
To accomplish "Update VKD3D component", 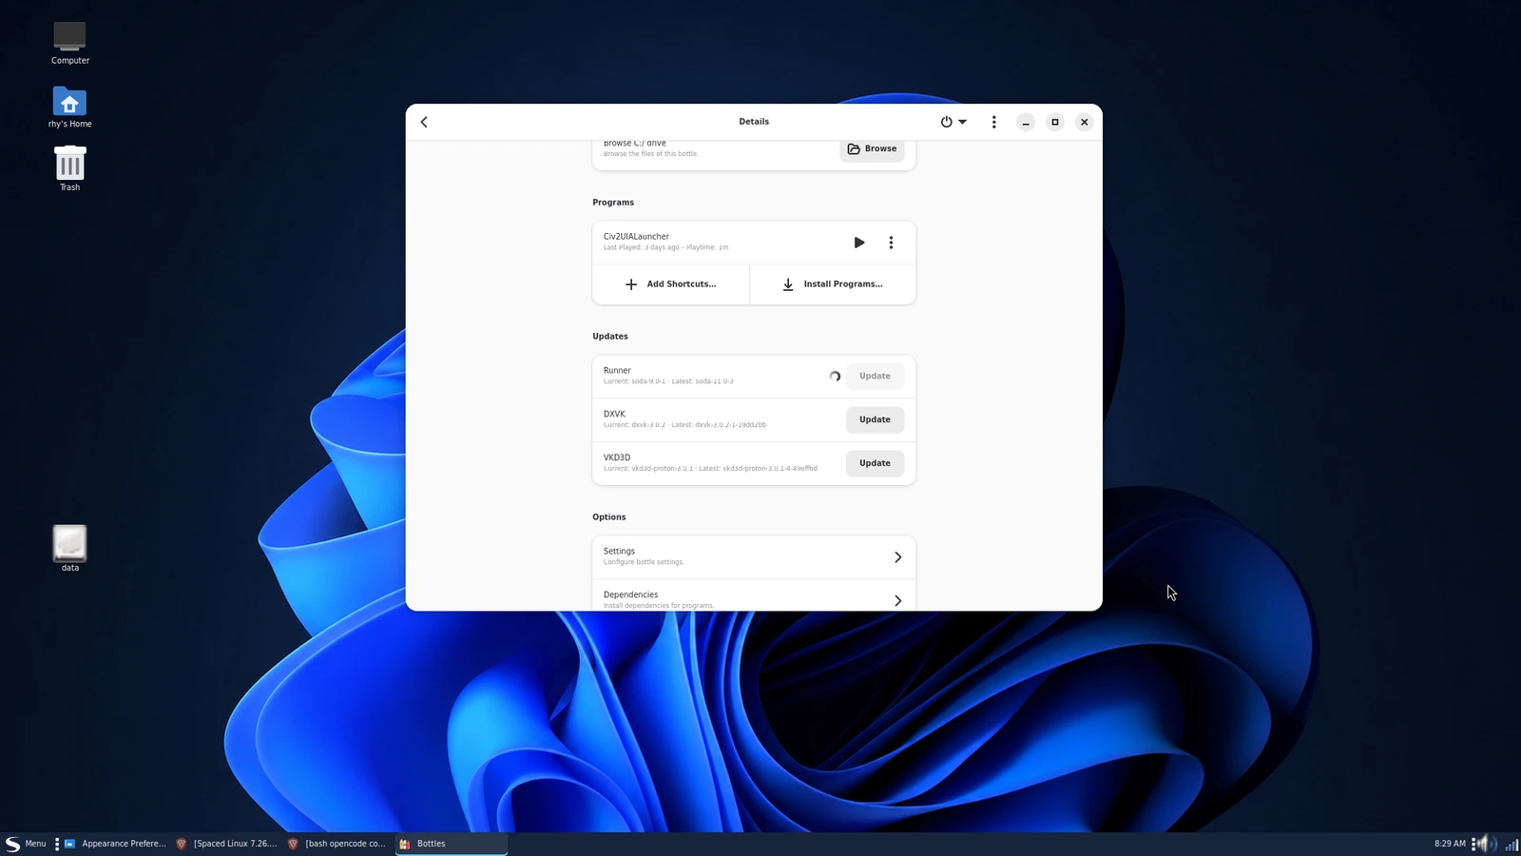I will point(875,463).
